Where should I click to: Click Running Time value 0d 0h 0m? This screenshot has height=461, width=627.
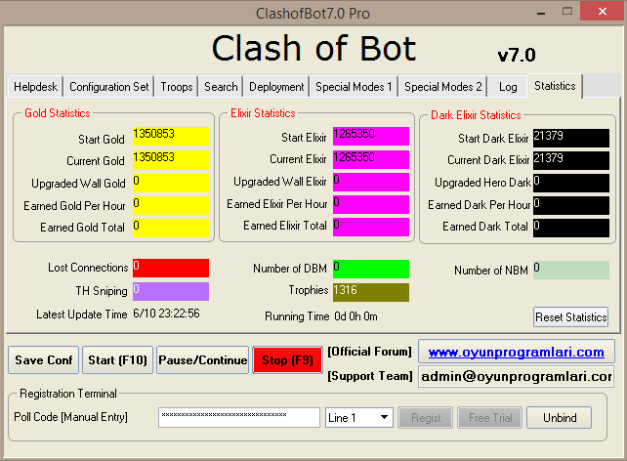pyautogui.click(x=355, y=316)
